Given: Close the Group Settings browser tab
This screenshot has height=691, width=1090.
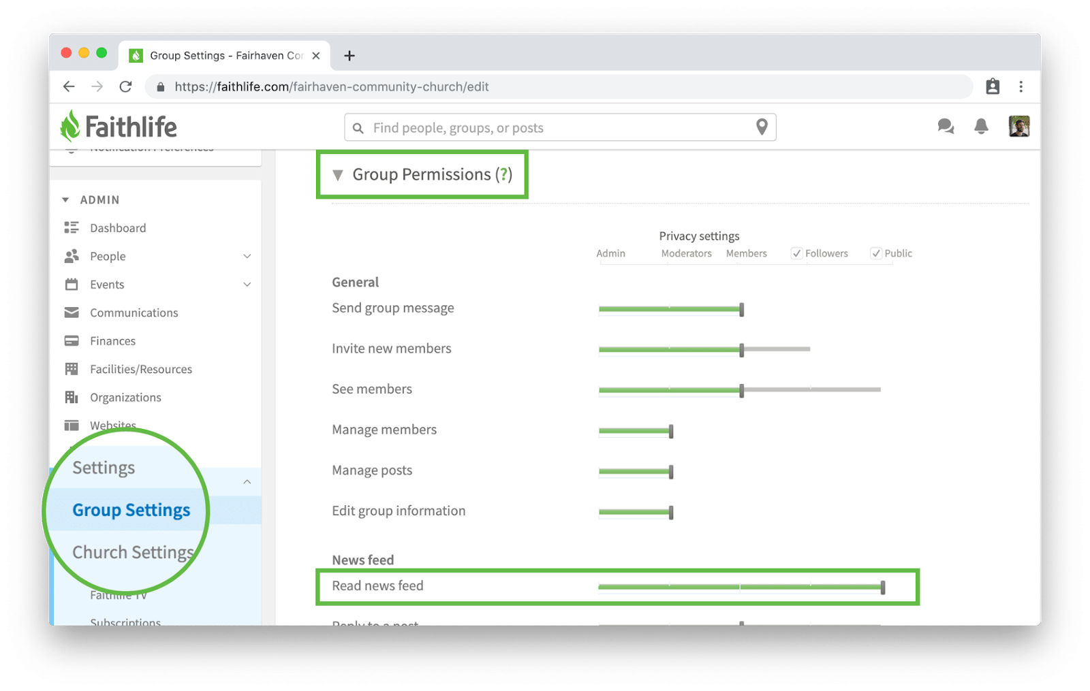Looking at the screenshot, I should click(x=316, y=56).
